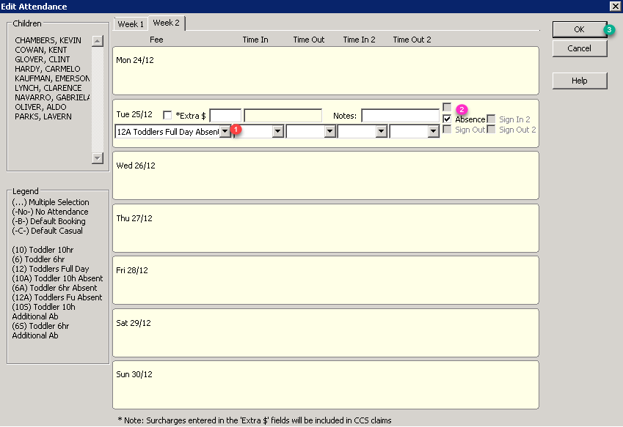The image size is (623, 427).
Task: Open Help from the Edit Attendance dialog
Action: click(x=579, y=81)
